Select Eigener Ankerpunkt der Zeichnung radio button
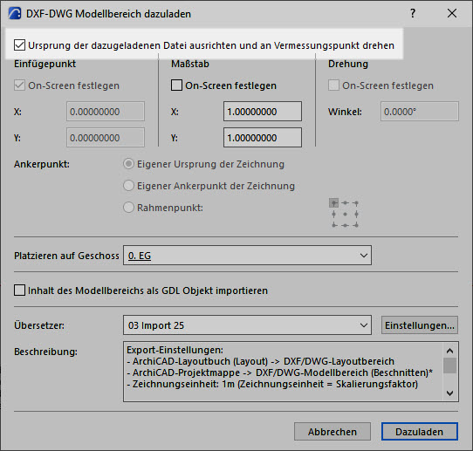Viewport: 473px width, 451px height. (128, 186)
